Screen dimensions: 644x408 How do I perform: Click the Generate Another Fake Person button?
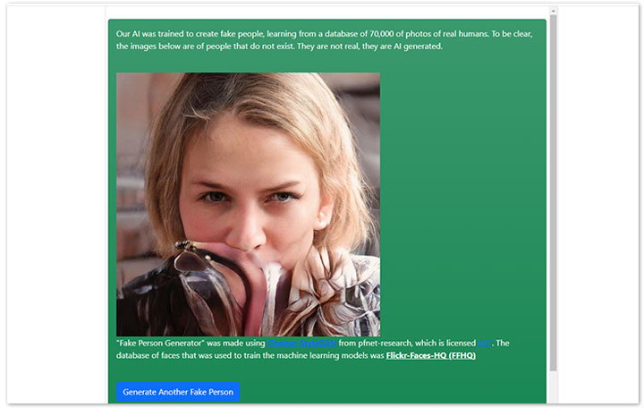coord(178,392)
